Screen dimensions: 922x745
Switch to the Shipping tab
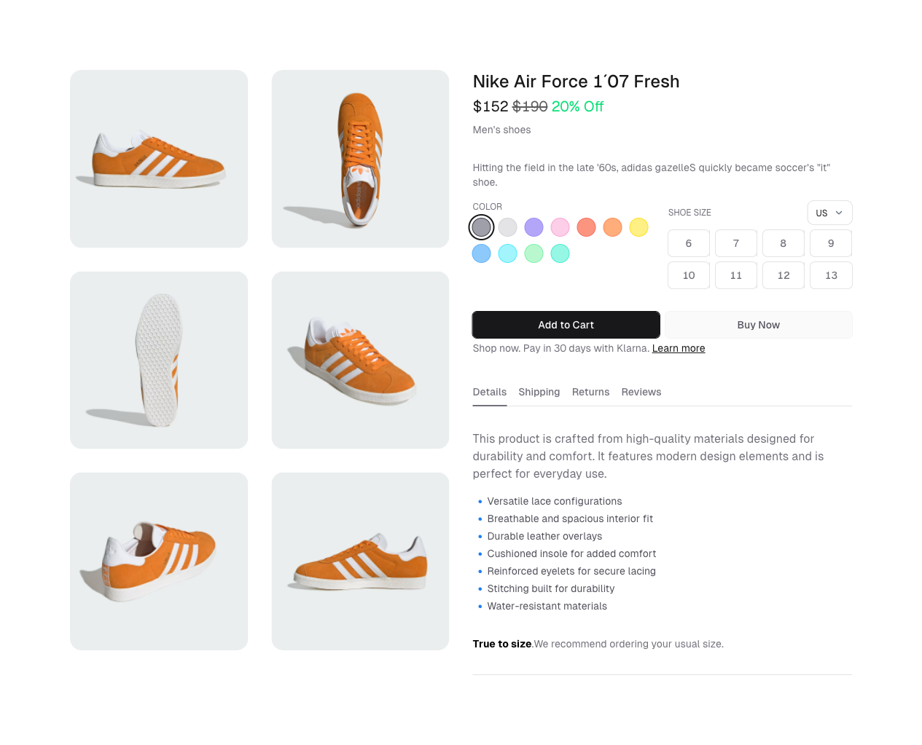click(539, 392)
